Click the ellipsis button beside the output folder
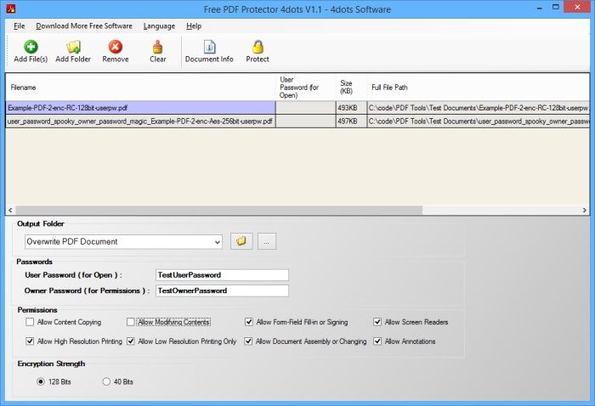The height and width of the screenshot is (406, 595). tap(267, 241)
